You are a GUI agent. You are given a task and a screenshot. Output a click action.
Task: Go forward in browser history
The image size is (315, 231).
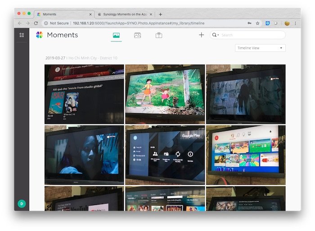pyautogui.click(x=28, y=23)
